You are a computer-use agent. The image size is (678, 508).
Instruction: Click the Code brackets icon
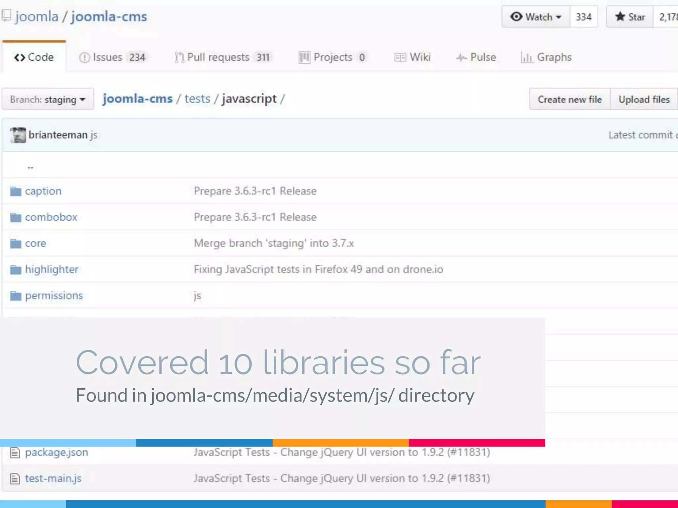click(20, 58)
